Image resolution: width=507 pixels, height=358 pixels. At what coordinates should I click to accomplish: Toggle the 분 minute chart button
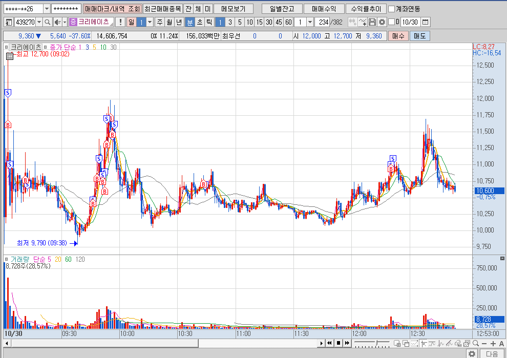[190, 22]
